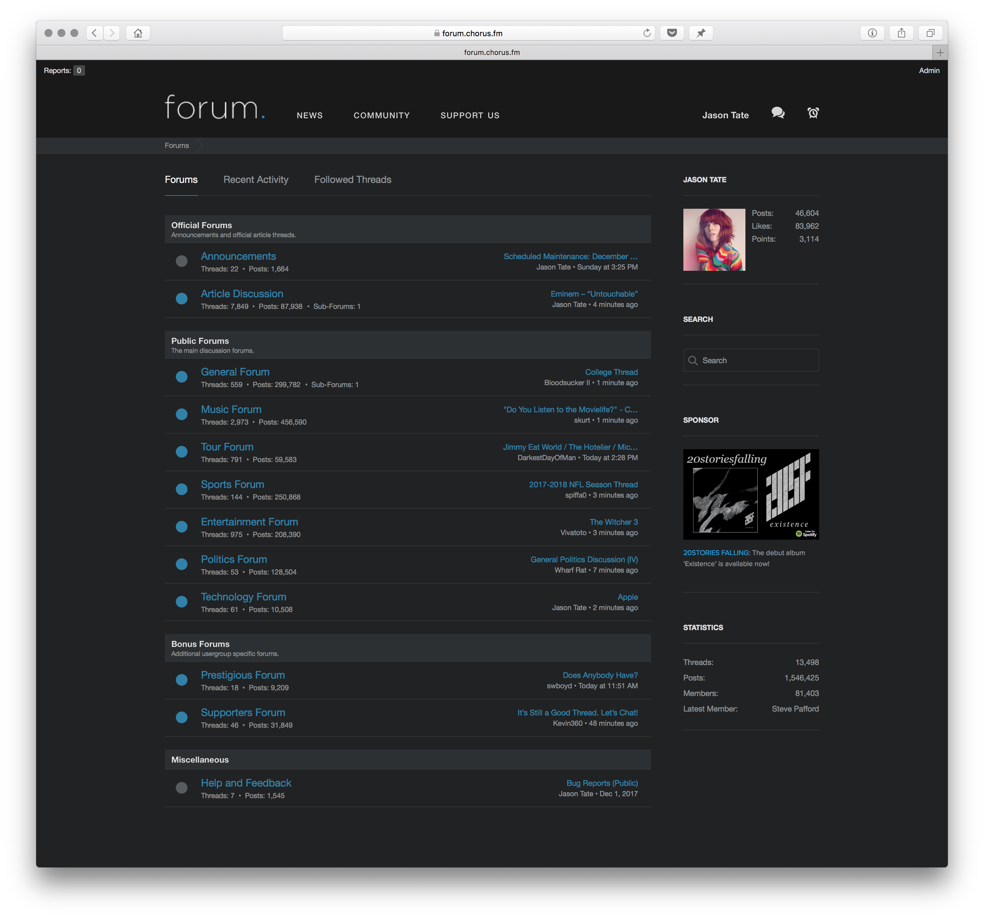
Task: Open the NEWS navigation menu
Action: point(309,115)
